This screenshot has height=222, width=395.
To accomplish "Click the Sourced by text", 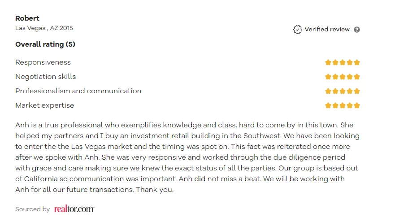I will tap(32, 209).
